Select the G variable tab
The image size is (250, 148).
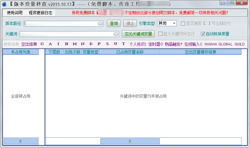point(42,44)
